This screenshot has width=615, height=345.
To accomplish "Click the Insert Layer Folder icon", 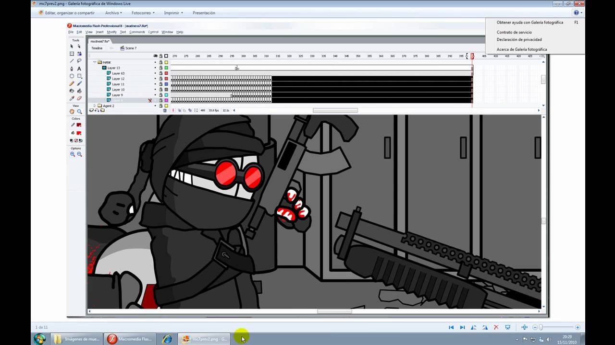I will click(x=102, y=110).
